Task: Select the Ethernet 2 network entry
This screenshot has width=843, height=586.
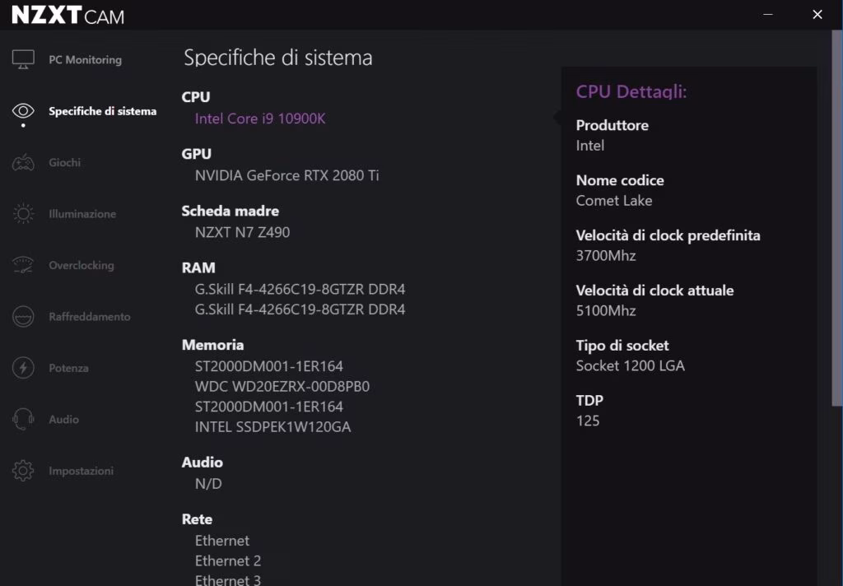Action: pos(228,560)
